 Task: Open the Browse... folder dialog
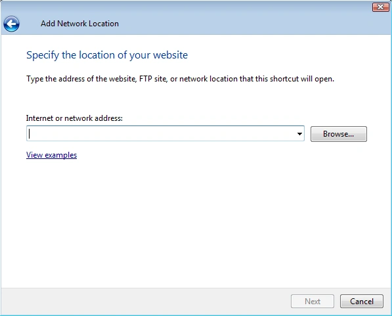[339, 134]
